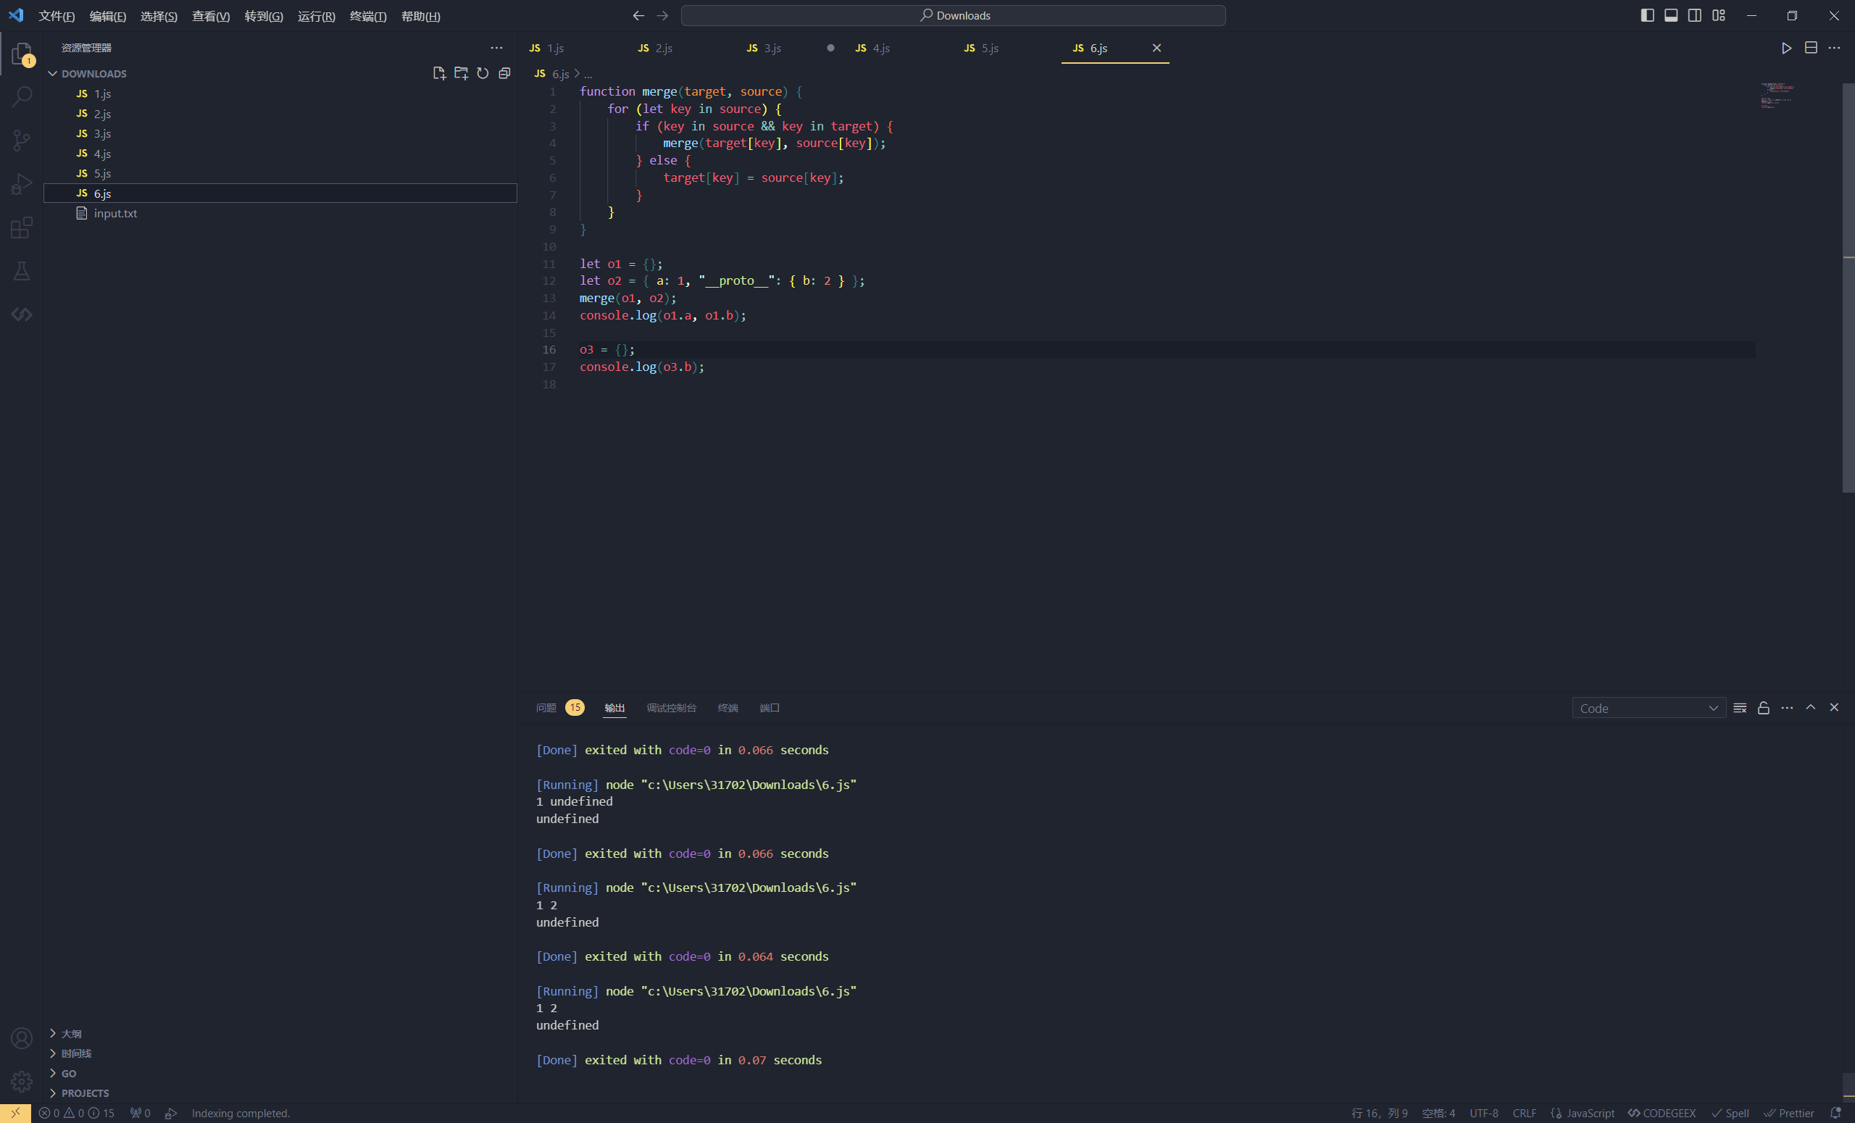Open 4.js from the Explorer tree
This screenshot has width=1855, height=1123.
(x=280, y=154)
